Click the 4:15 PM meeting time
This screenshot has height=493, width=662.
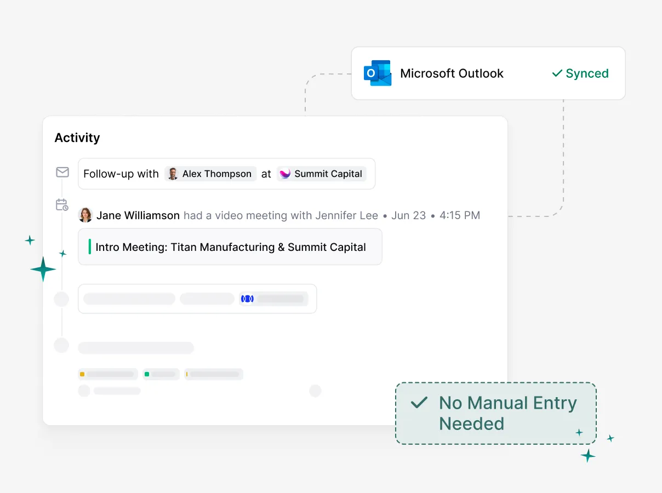[x=460, y=215]
